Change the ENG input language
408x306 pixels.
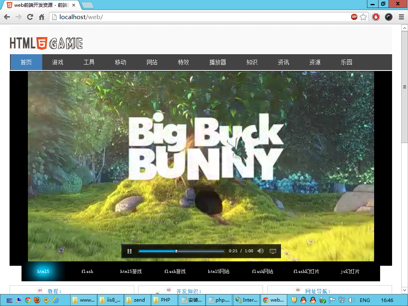[x=365, y=300]
